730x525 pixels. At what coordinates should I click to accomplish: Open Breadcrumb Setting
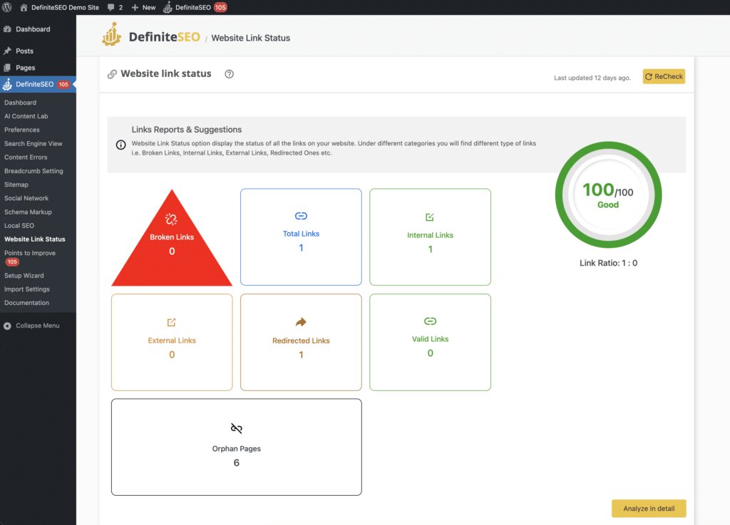[x=34, y=171]
